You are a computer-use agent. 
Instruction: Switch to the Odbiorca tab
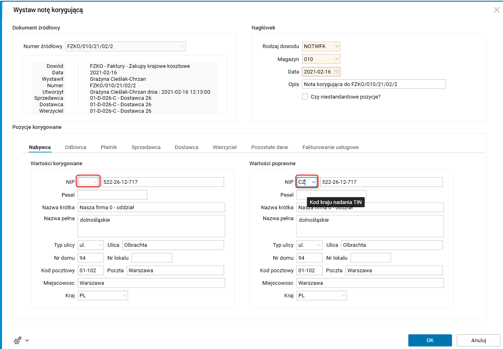coord(76,147)
